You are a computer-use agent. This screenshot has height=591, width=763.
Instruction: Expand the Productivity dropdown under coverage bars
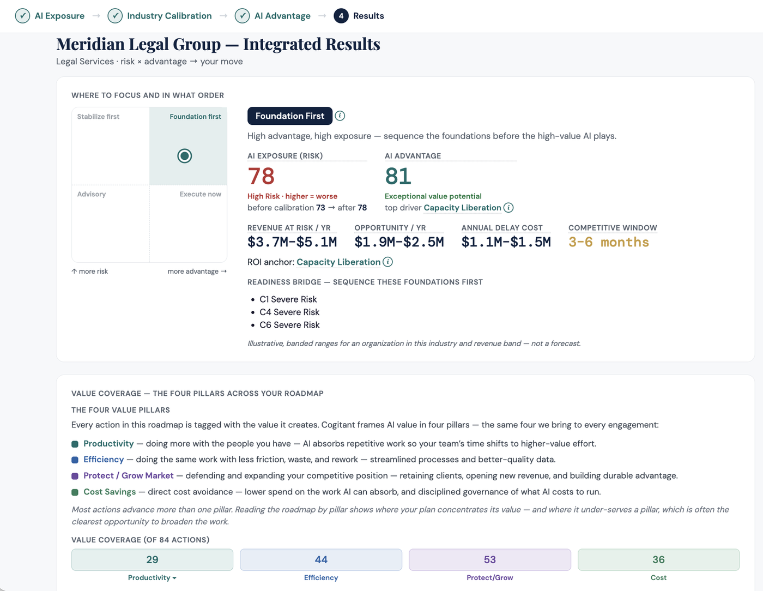152,578
